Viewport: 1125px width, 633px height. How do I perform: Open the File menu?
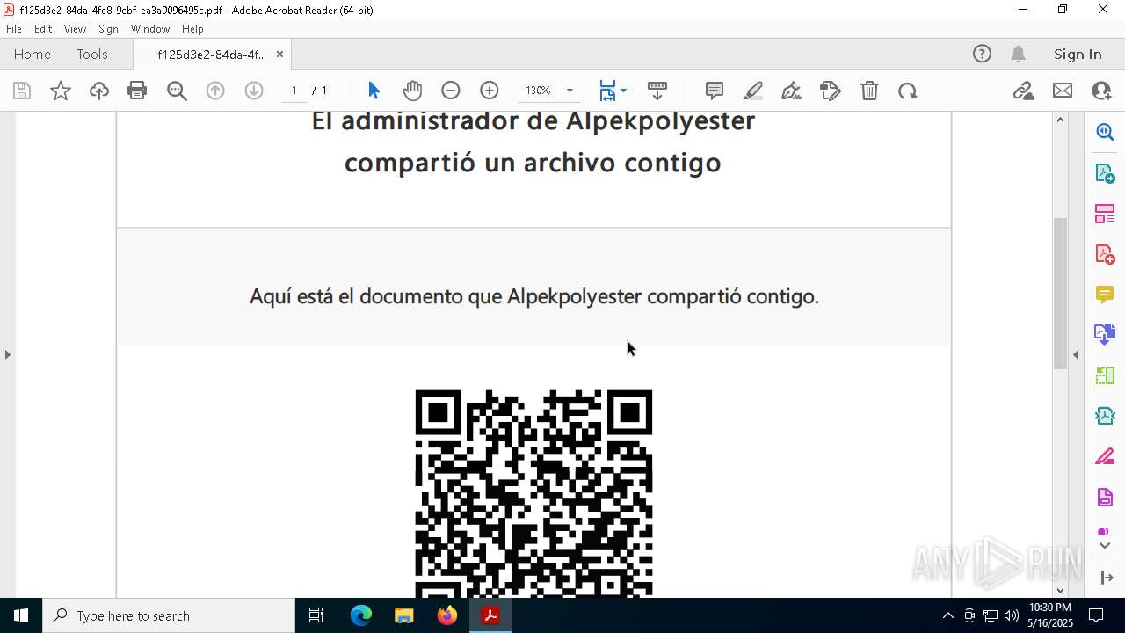(14, 29)
